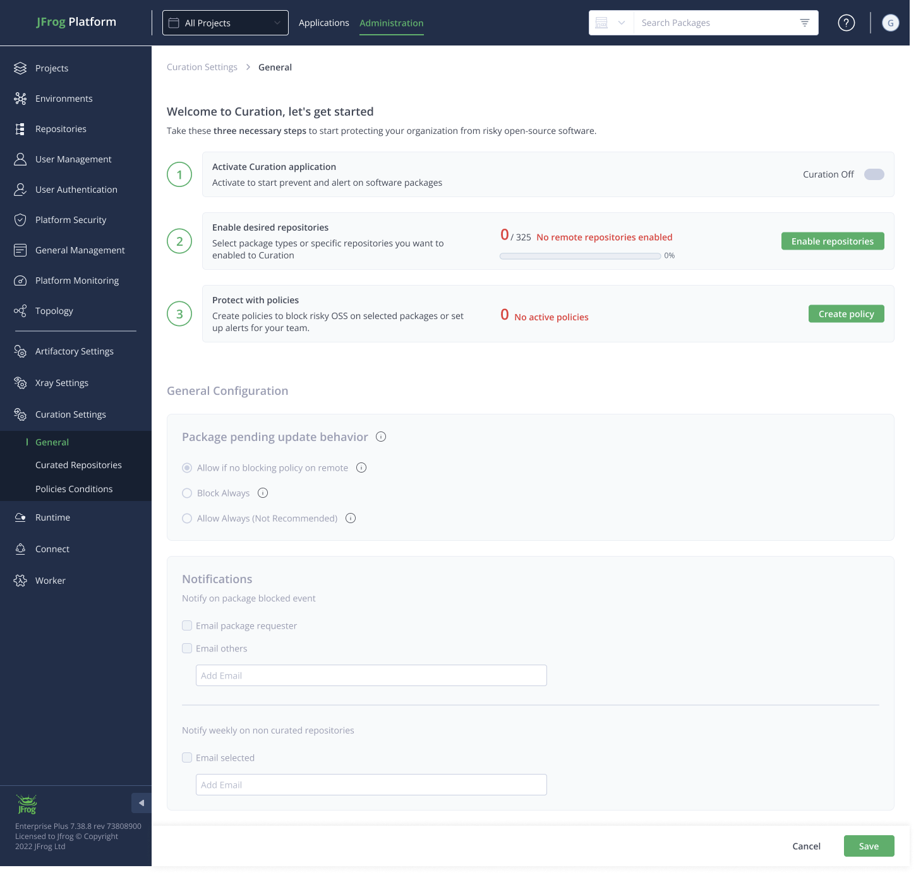Open the Xray Settings gear icon
Image resolution: width=916 pixels, height=875 pixels.
(x=20, y=383)
